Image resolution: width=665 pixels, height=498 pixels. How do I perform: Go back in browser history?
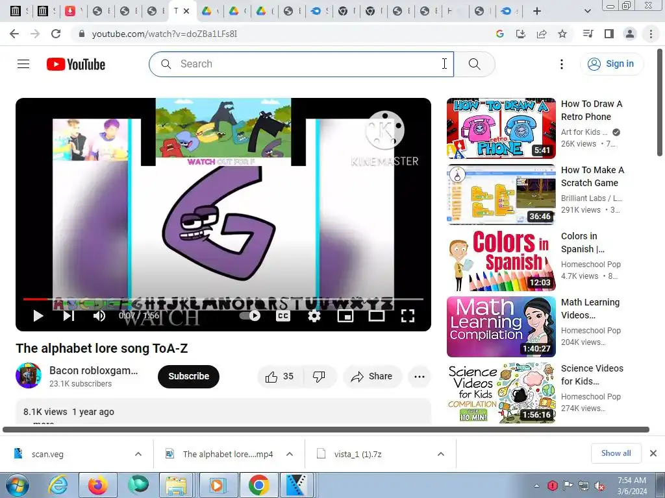coord(14,34)
